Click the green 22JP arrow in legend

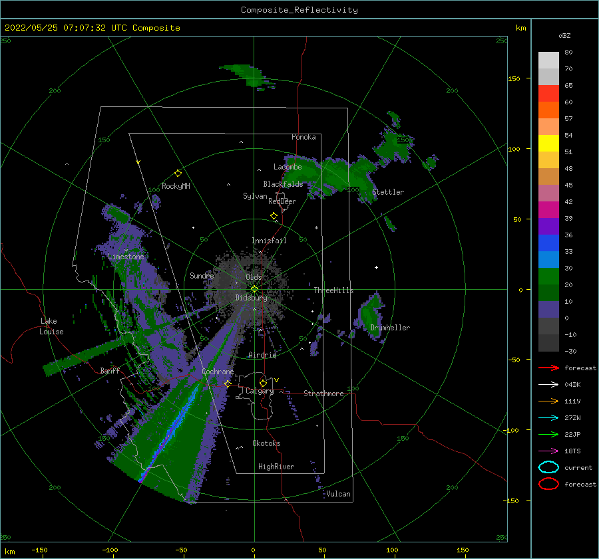point(548,434)
